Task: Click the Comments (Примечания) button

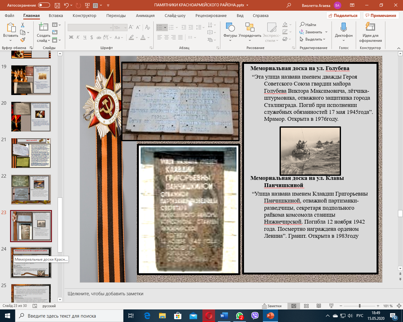Action: click(381, 16)
